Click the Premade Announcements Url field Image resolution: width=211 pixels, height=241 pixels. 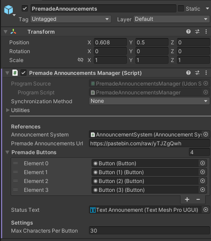click(150, 144)
